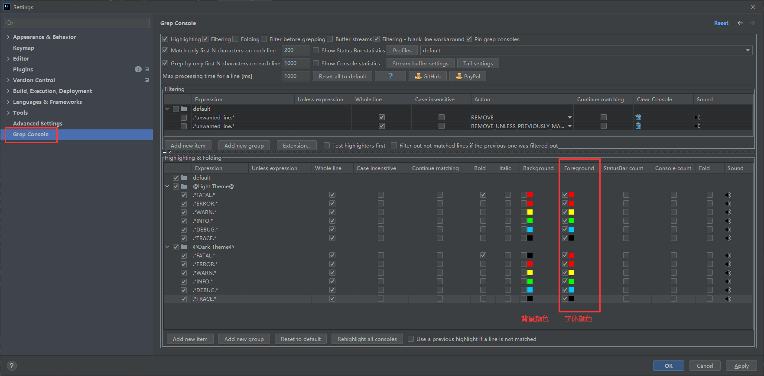This screenshot has height=376, width=764.
Task: Click the Plugins project-level settings icon
Action: tap(146, 69)
